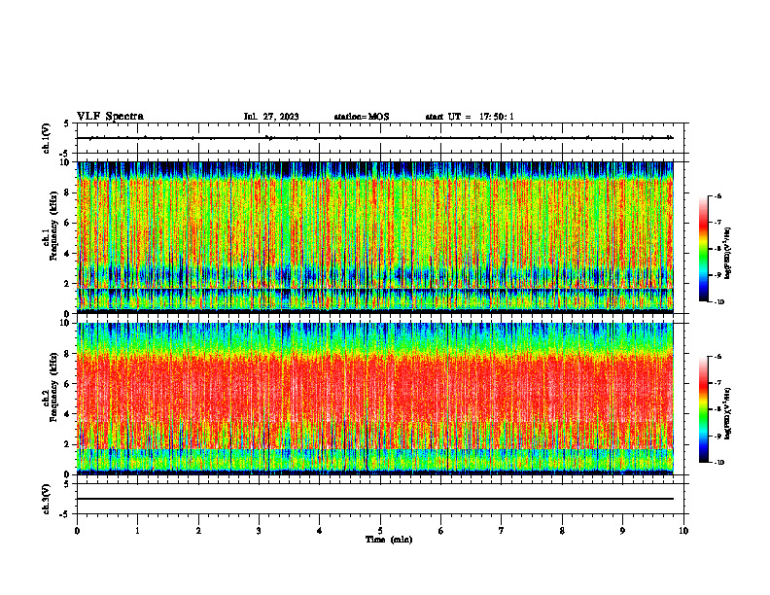Click time axis tick label "9"

pos(622,531)
